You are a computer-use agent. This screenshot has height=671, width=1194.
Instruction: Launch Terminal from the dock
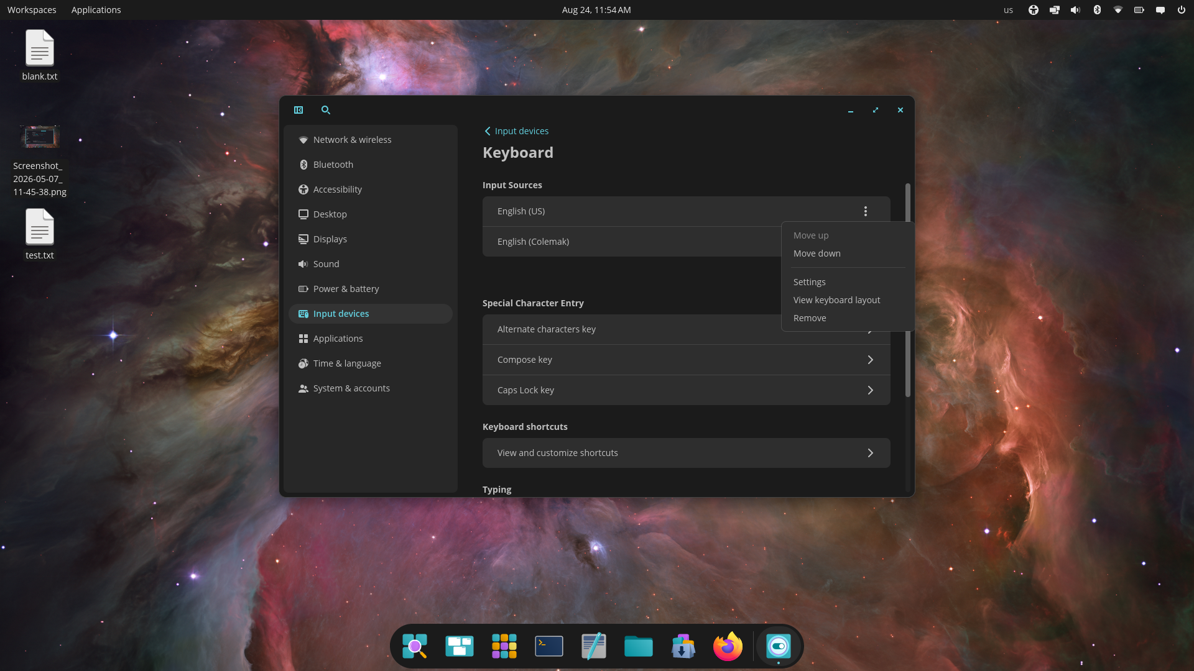click(x=549, y=646)
